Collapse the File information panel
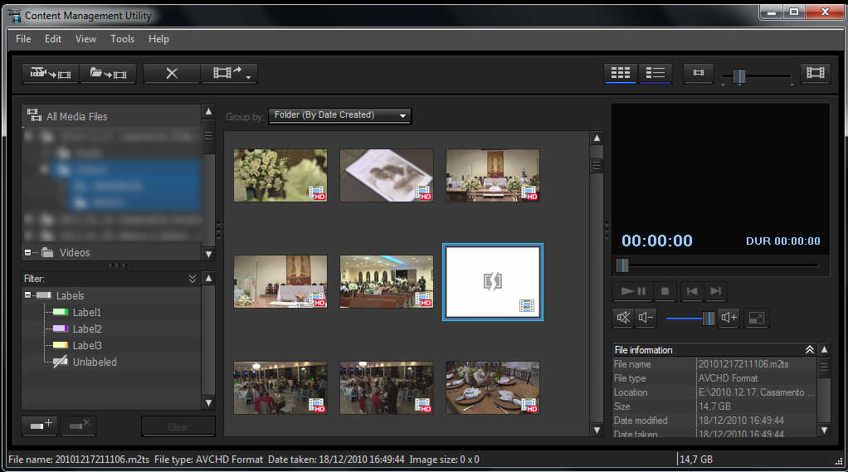The image size is (848, 472). tap(809, 350)
